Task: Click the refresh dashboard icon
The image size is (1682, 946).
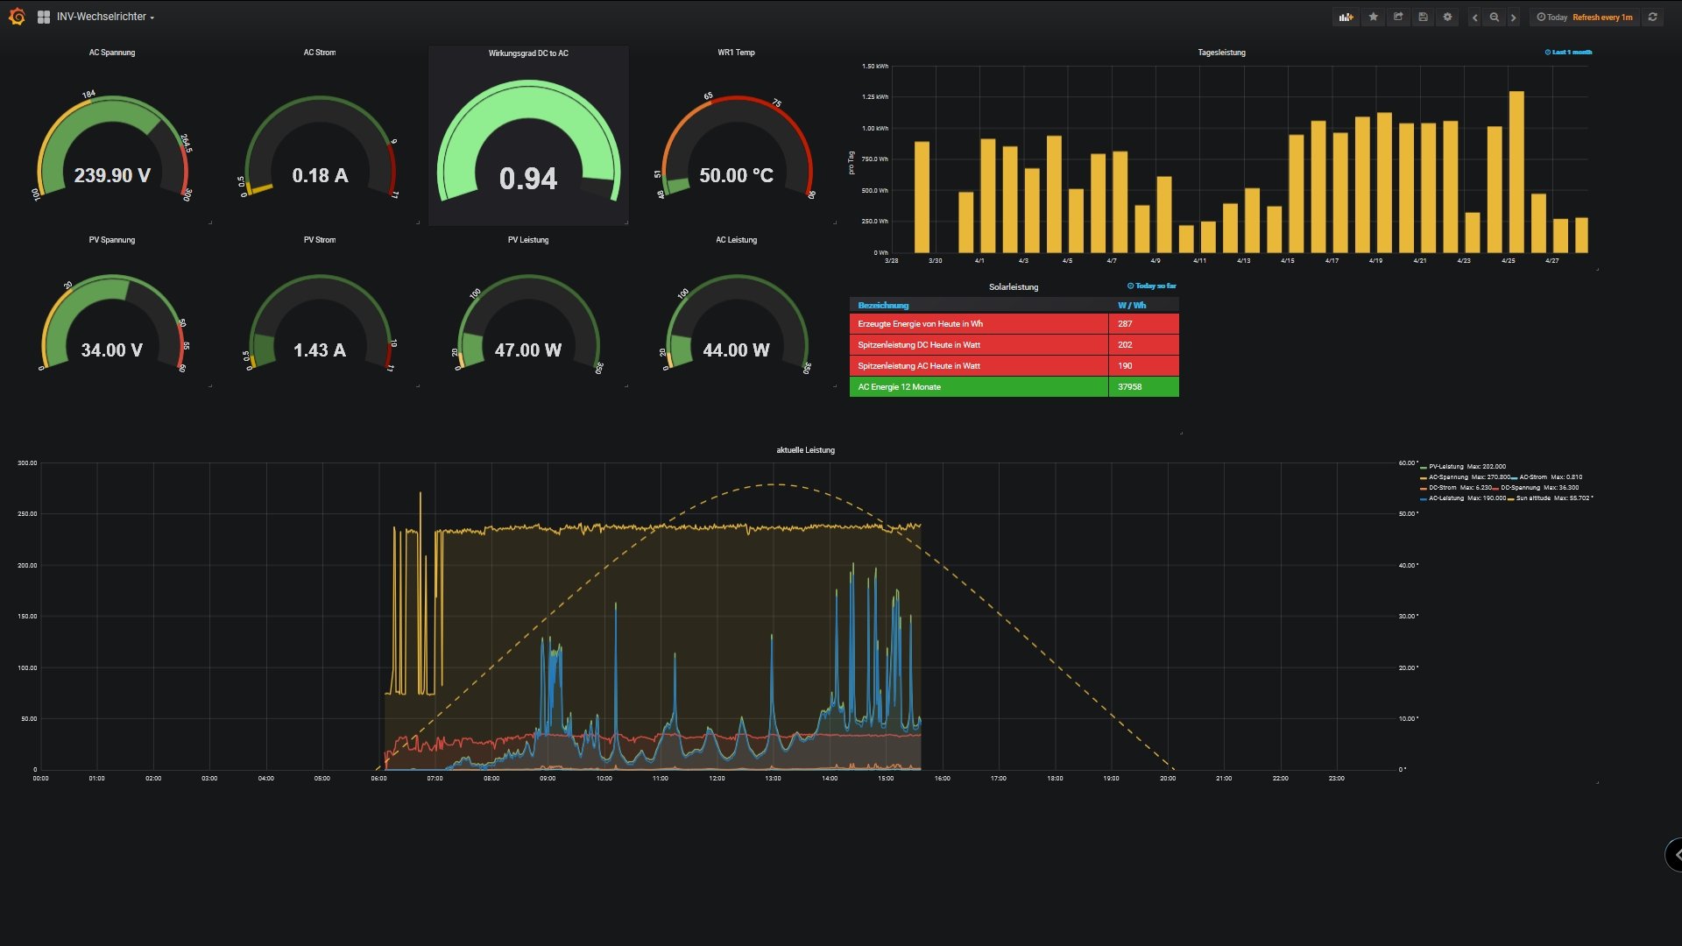Action: pos(1652,17)
